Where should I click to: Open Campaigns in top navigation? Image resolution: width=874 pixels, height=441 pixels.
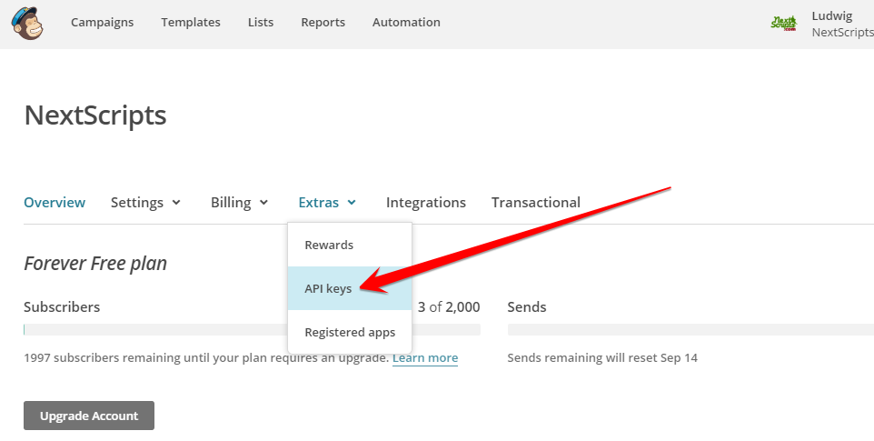tap(102, 23)
